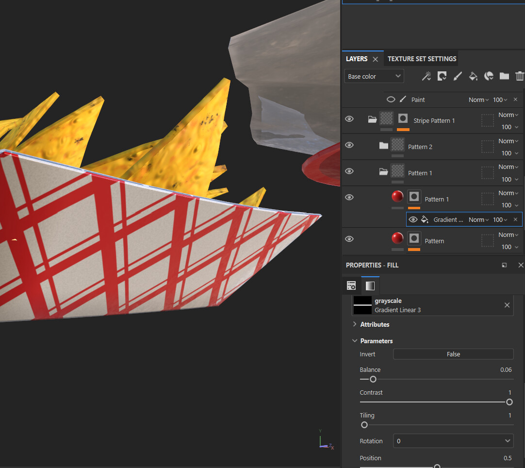Open the Rotation dropdown

point(453,441)
